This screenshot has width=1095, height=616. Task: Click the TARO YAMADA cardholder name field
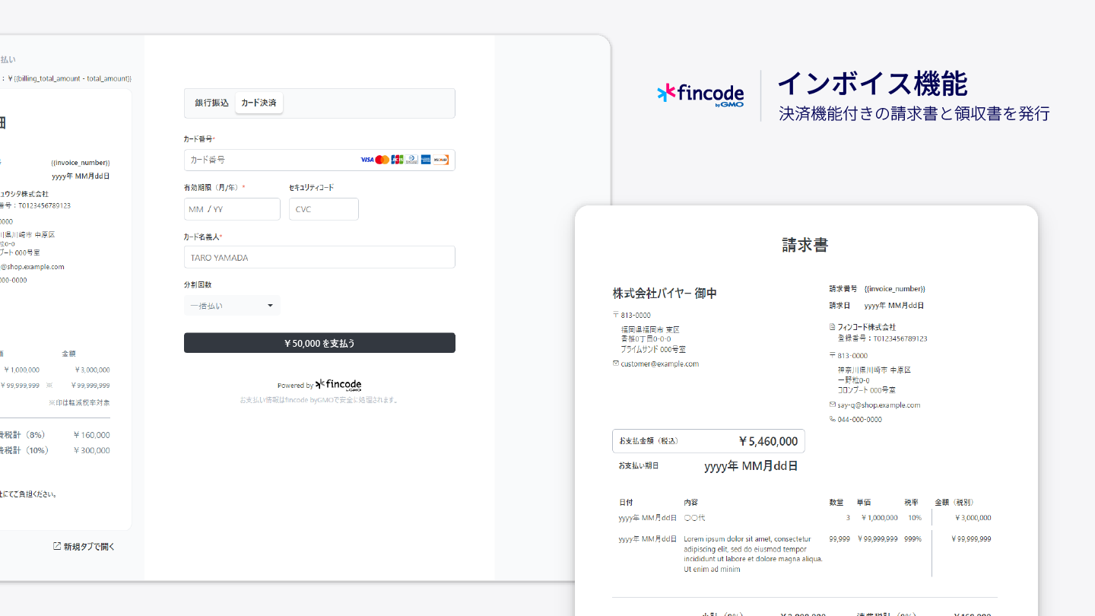[319, 257]
